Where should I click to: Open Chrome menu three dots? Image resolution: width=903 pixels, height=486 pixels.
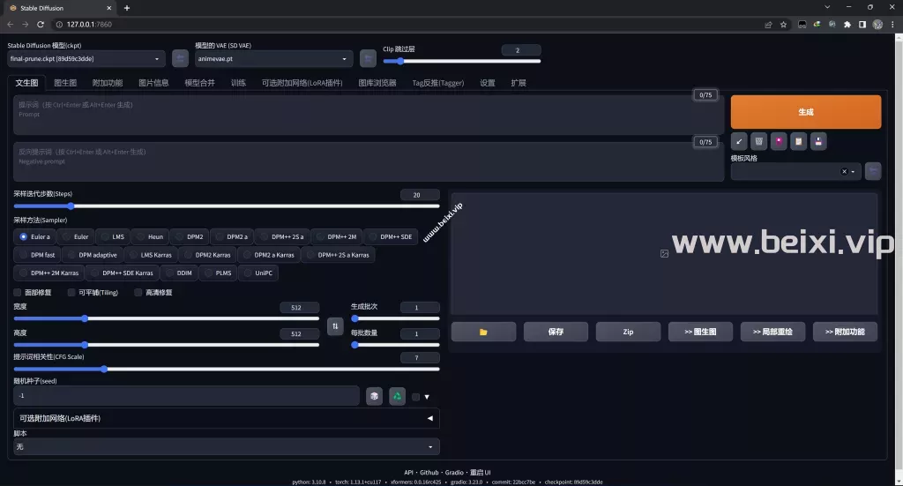(x=892, y=24)
